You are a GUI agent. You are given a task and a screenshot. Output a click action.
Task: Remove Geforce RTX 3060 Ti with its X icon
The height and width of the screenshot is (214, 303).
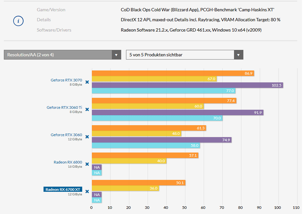(87, 109)
